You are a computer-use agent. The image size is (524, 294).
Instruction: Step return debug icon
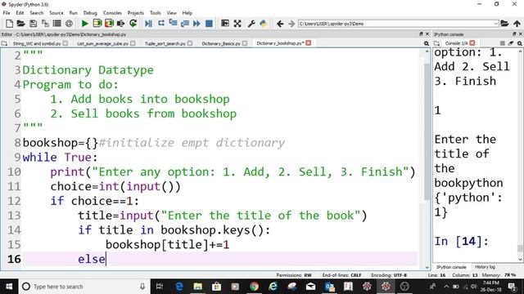coord(185,24)
